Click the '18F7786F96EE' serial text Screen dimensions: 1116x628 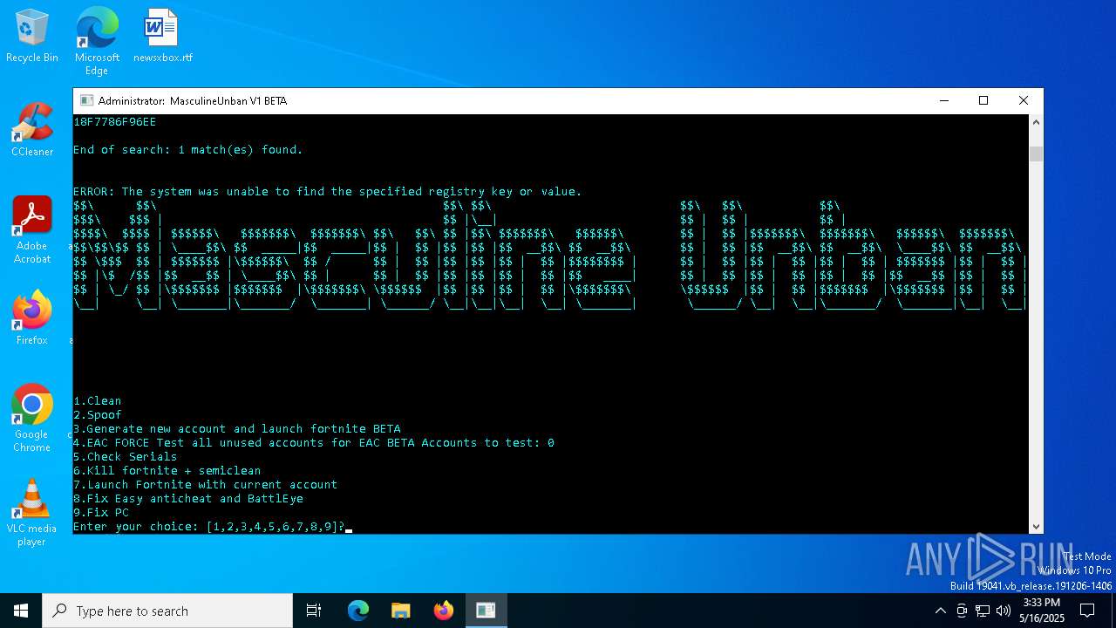115,122
